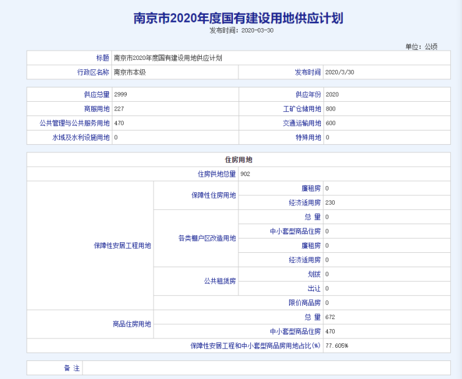Click the 备注 label
Screen dimensions: 462x379
[x=72, y=368]
